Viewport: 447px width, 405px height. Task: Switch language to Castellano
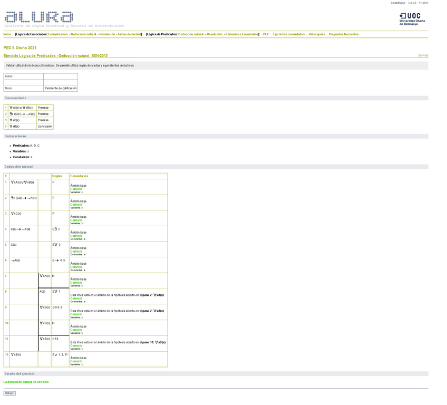pyautogui.click(x=397, y=3)
